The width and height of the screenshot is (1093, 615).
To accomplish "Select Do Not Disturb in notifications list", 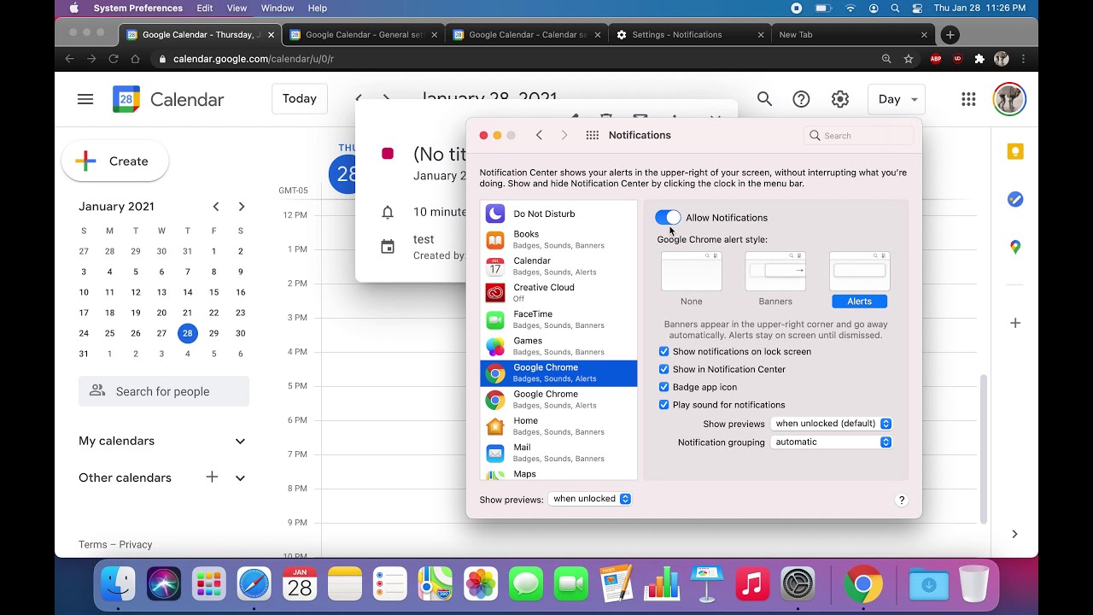I will (558, 214).
